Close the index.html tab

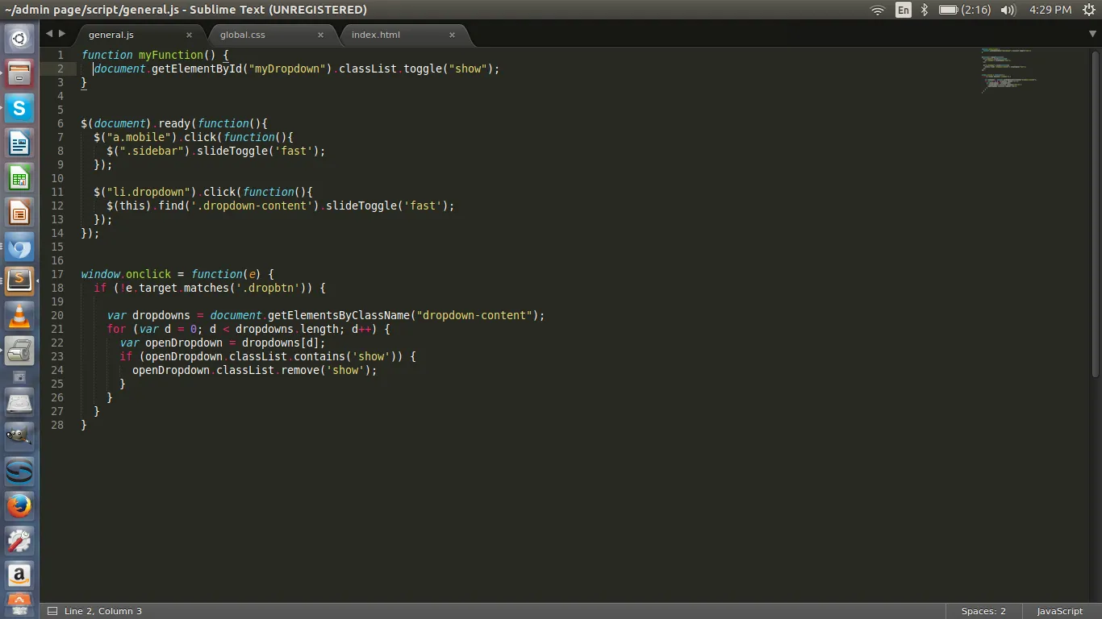click(x=452, y=35)
